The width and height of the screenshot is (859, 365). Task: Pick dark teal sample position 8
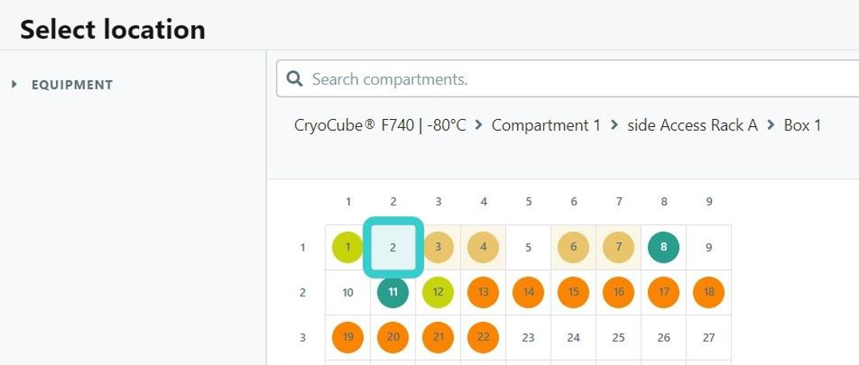[664, 247]
